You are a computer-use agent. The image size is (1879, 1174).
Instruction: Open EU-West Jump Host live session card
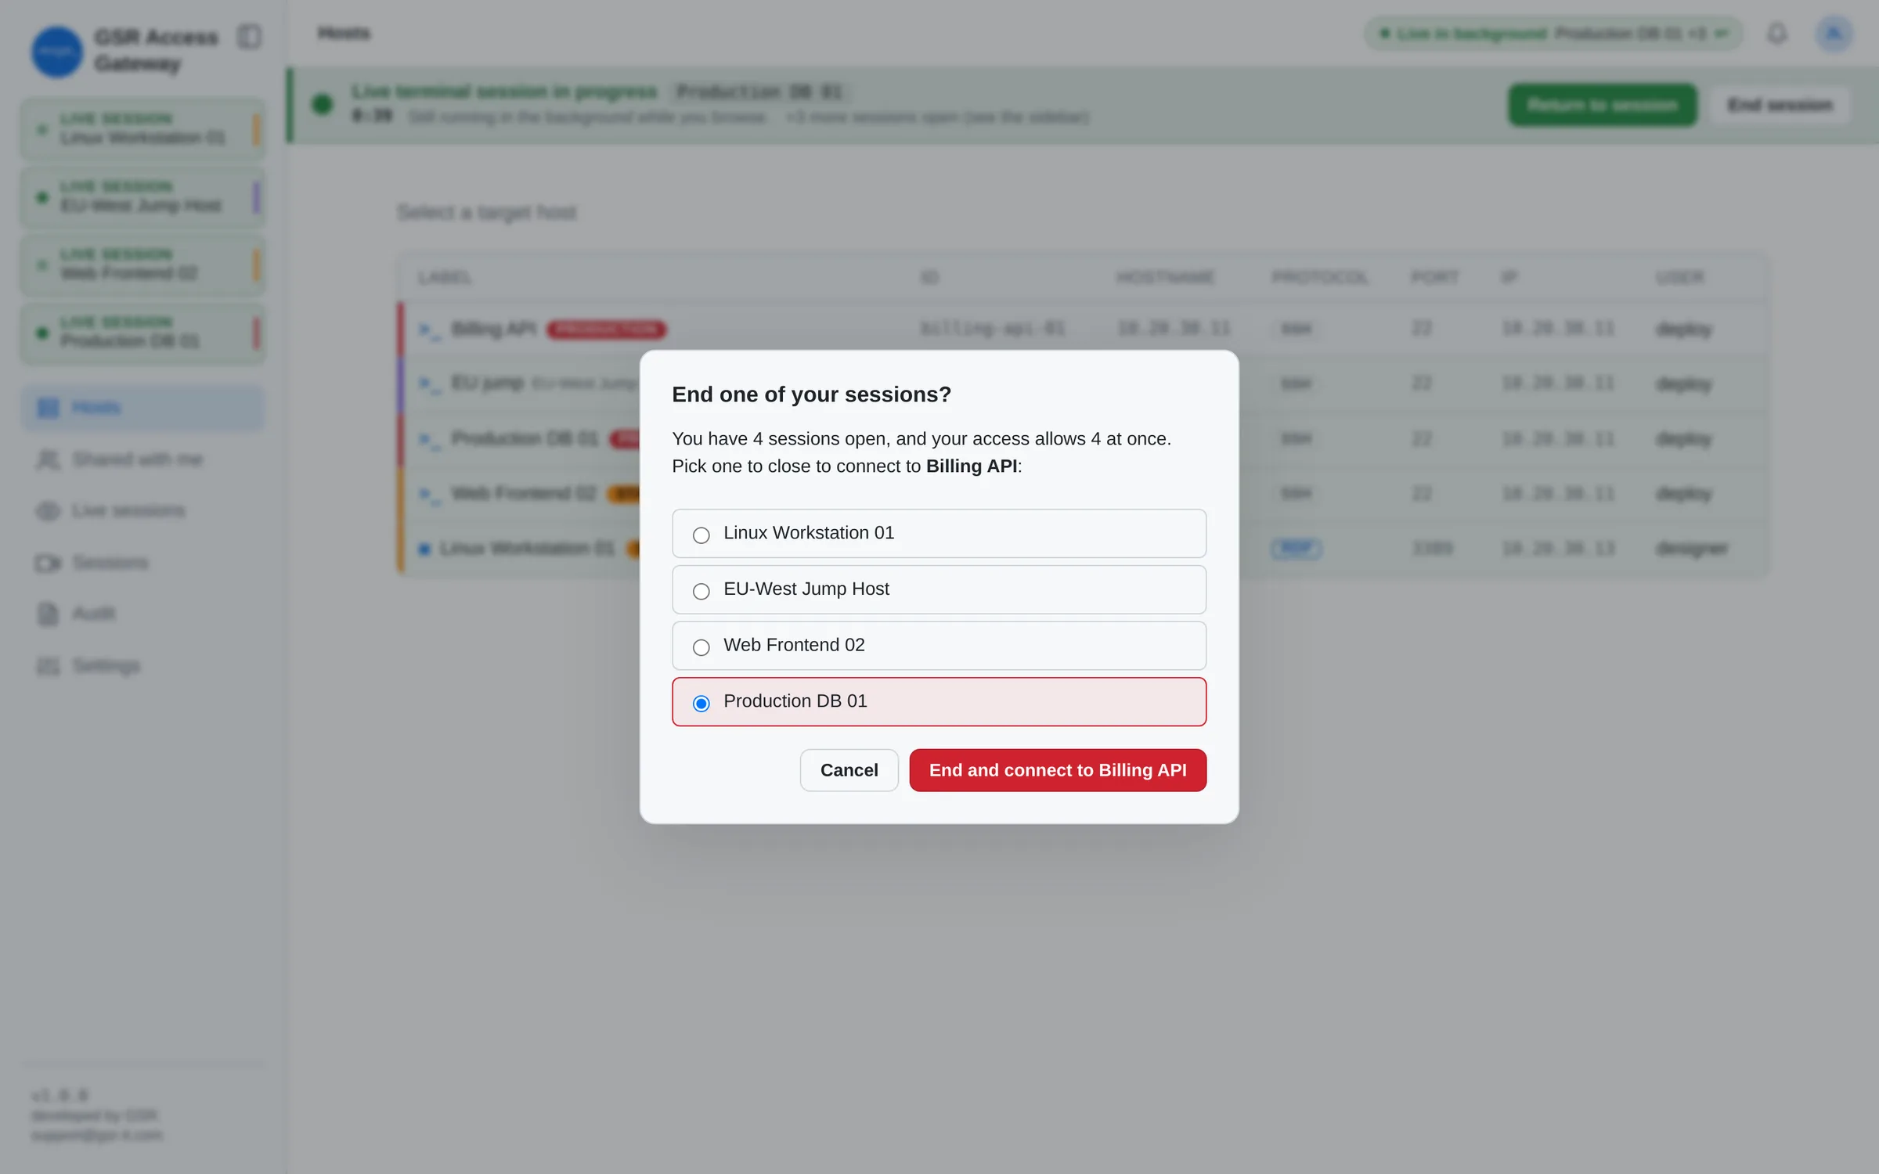(x=142, y=197)
